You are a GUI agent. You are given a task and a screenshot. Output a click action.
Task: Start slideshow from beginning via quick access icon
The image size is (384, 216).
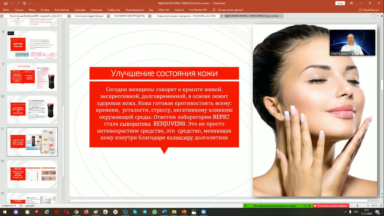pos(24,3)
